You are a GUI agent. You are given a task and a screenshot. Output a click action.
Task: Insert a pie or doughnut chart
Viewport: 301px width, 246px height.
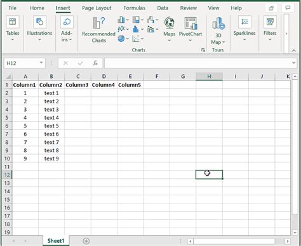point(123,39)
